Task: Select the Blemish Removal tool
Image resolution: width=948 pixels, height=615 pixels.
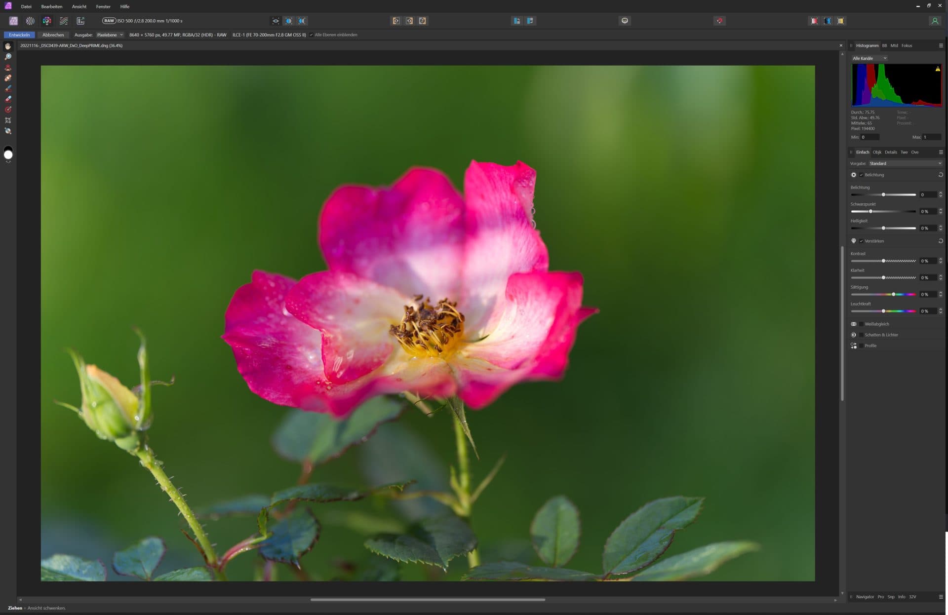Action: tap(8, 77)
